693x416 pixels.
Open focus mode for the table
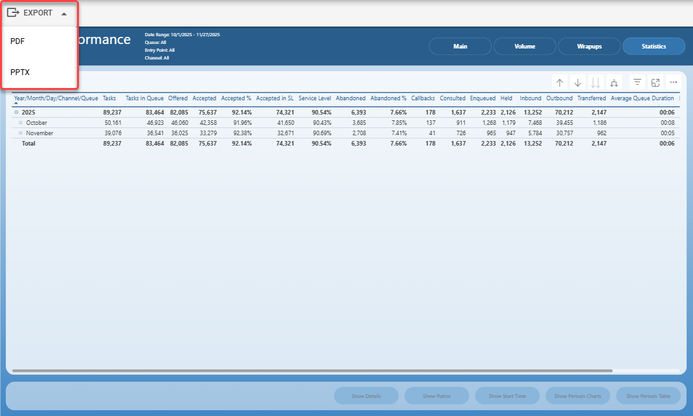(x=655, y=83)
